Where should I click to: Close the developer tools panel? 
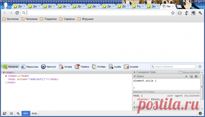click(x=200, y=67)
